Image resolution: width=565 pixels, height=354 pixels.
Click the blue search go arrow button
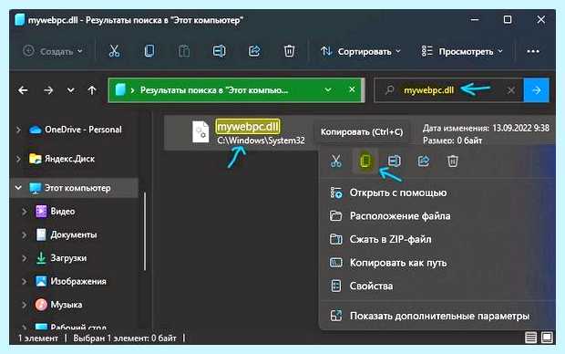pos(537,89)
